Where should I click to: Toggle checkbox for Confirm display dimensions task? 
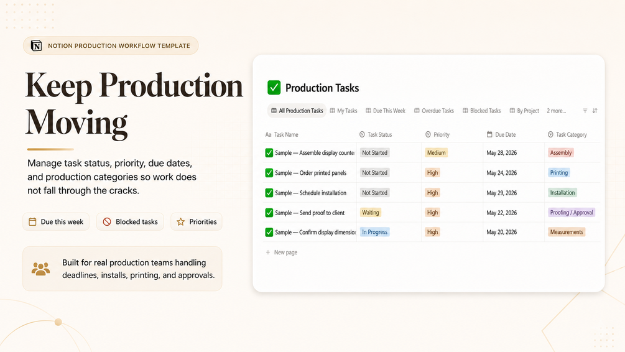pyautogui.click(x=269, y=232)
